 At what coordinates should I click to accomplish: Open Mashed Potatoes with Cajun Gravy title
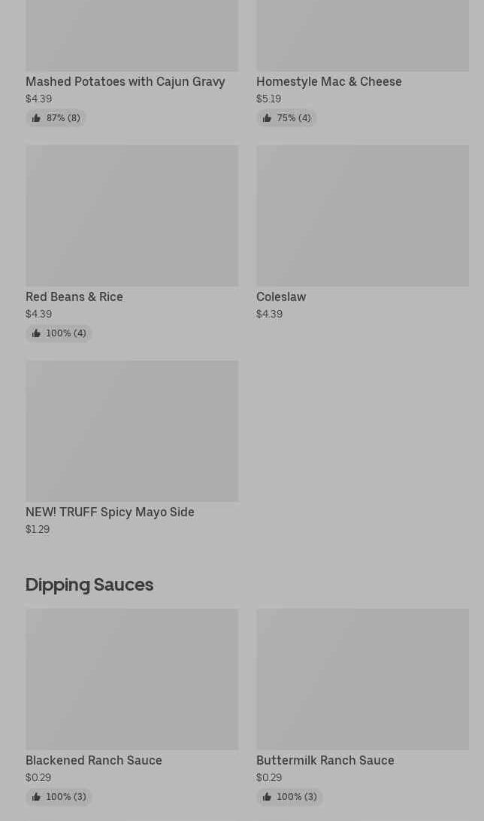125,81
